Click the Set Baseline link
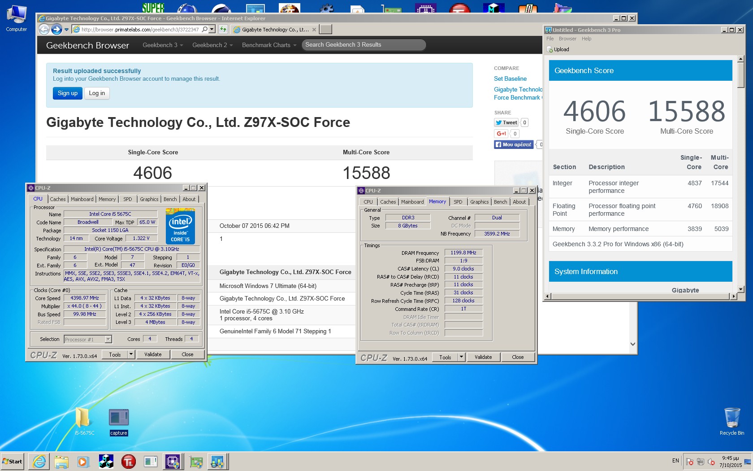This screenshot has height=471, width=753. tap(510, 78)
